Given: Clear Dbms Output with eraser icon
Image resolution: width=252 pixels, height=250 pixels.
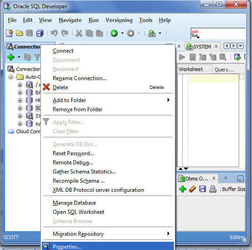Looking at the screenshot, I should point(192,189).
